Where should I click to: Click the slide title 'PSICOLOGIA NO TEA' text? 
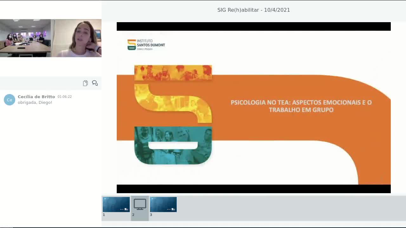[x=301, y=106]
